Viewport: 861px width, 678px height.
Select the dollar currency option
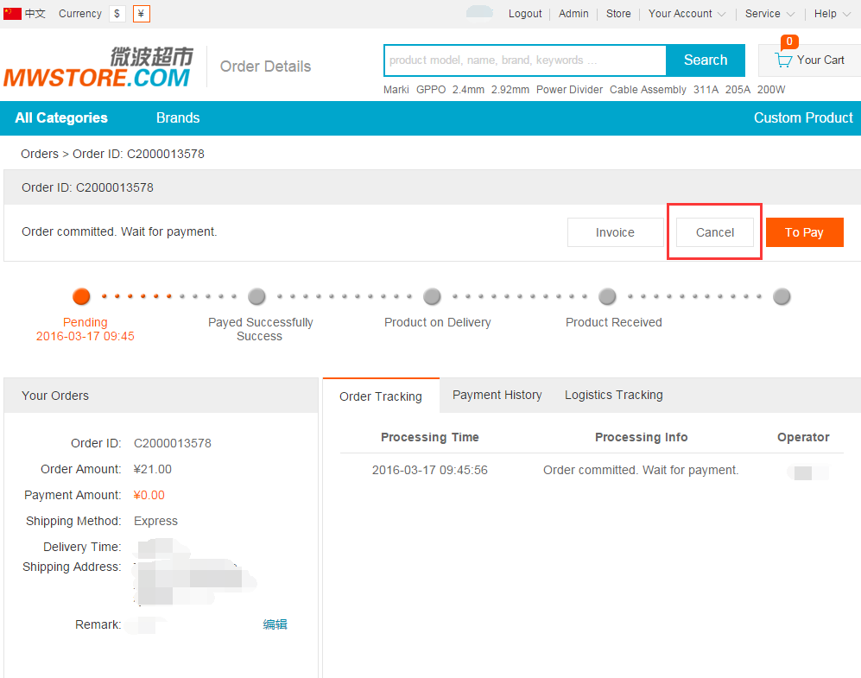click(x=117, y=14)
